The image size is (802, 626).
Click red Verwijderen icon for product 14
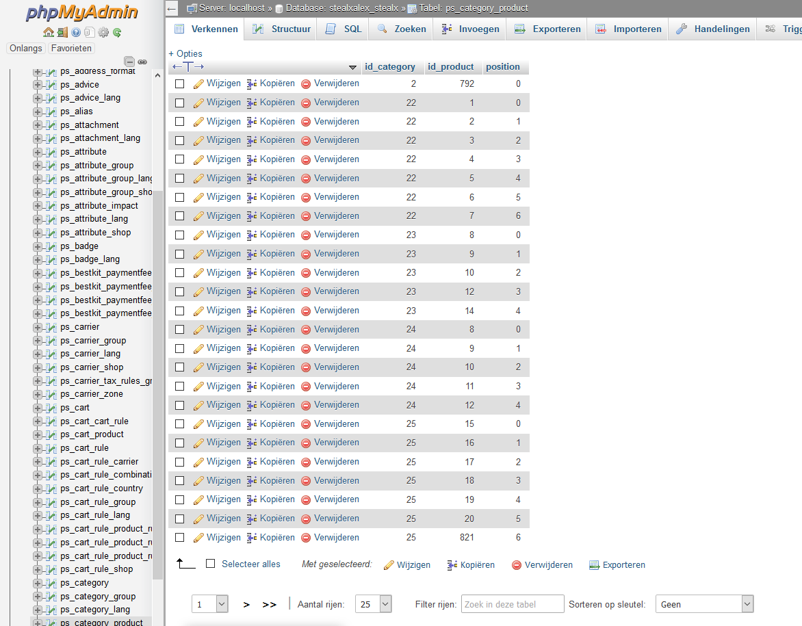pyautogui.click(x=306, y=311)
